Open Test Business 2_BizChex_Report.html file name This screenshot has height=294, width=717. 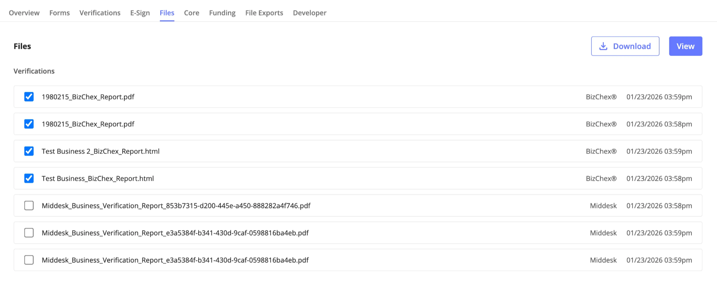pos(100,151)
